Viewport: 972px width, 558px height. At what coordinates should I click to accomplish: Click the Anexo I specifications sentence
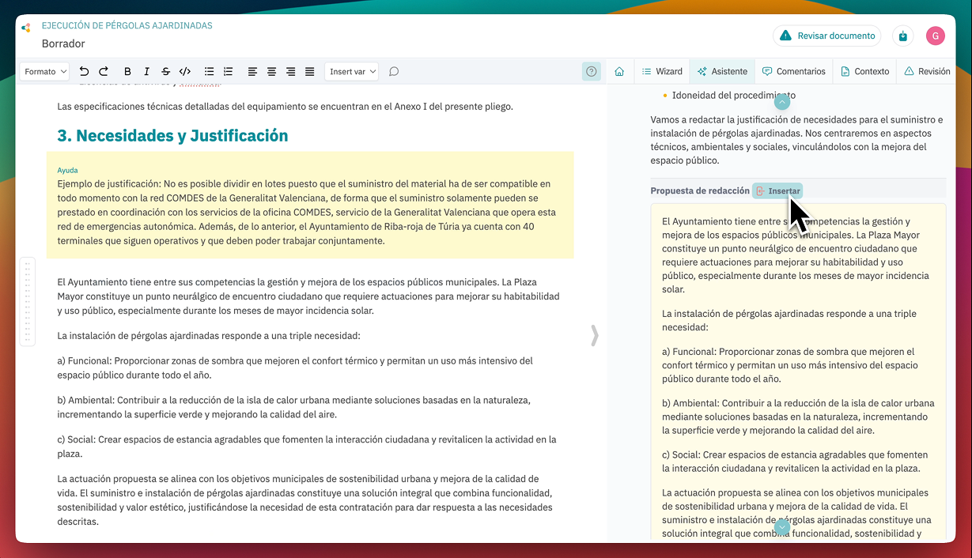(x=286, y=106)
